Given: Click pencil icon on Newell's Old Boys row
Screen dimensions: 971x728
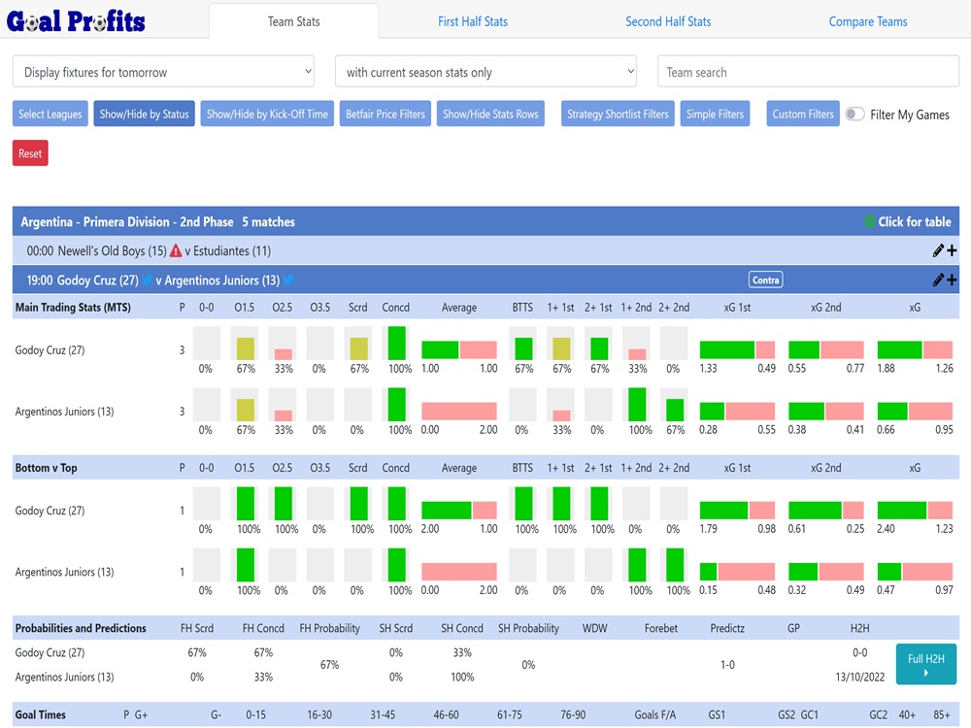Looking at the screenshot, I should point(938,251).
